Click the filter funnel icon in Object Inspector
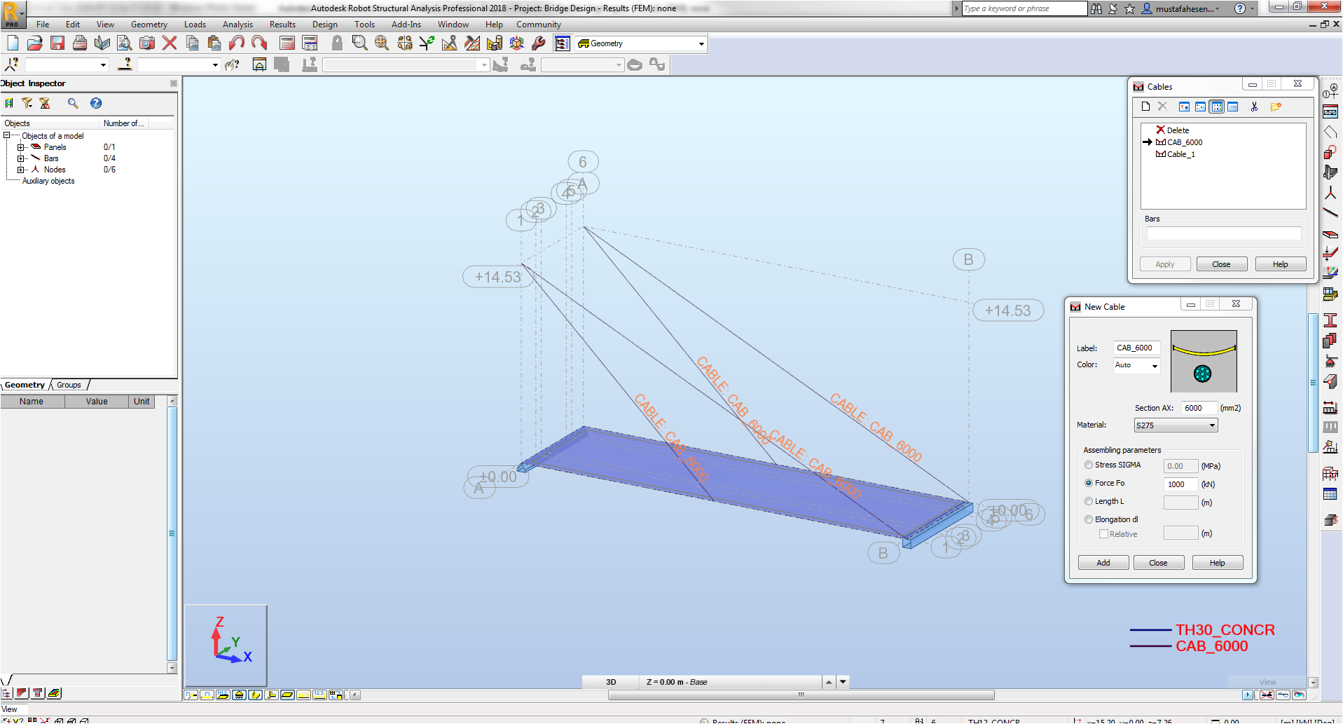The image size is (1343, 724). (x=27, y=103)
